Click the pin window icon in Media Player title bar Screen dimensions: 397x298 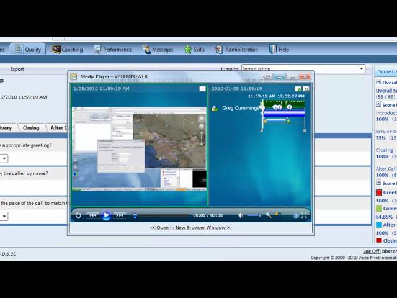click(266, 76)
